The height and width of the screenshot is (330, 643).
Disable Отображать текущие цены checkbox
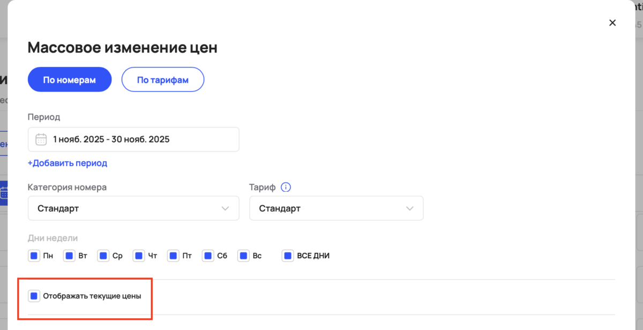tap(34, 296)
